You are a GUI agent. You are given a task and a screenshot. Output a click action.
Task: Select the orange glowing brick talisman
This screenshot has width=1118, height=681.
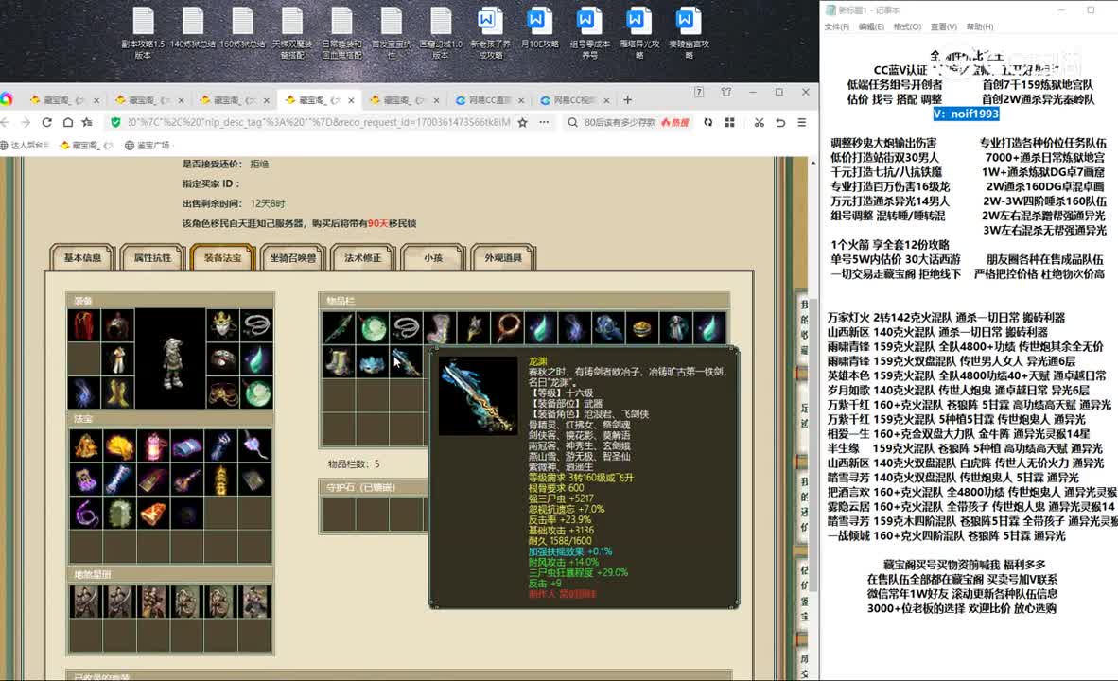[152, 513]
